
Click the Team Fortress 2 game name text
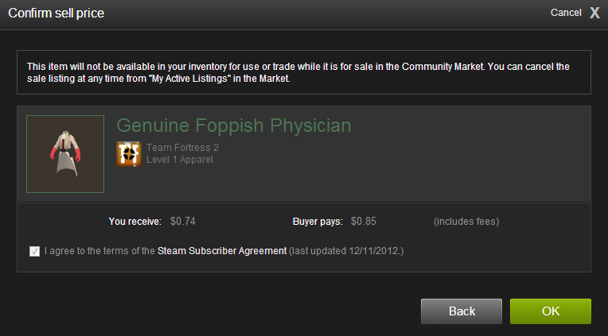click(185, 148)
